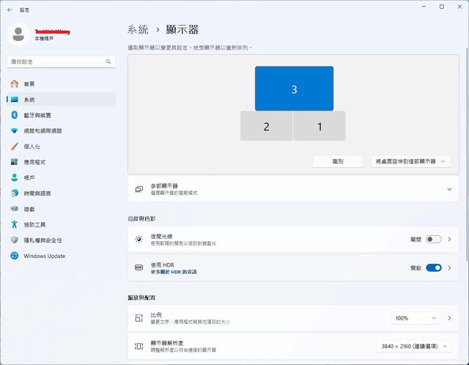Viewport: 469px width, 365px height.
Task: Open the 3840 × 2160 resolution dropdown
Action: tap(415, 346)
